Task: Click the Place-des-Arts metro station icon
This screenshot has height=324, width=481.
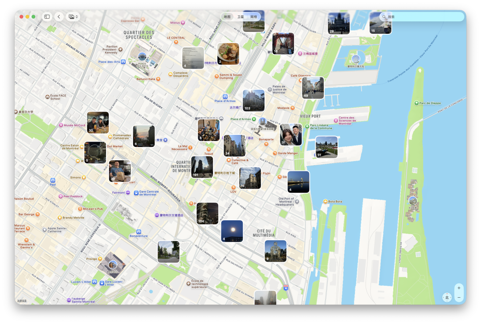Action: click(x=123, y=61)
